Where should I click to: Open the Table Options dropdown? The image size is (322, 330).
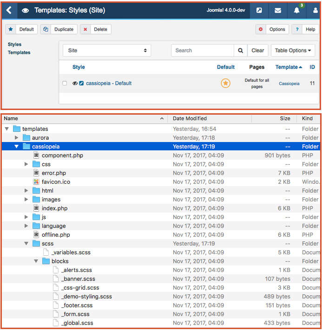click(293, 51)
